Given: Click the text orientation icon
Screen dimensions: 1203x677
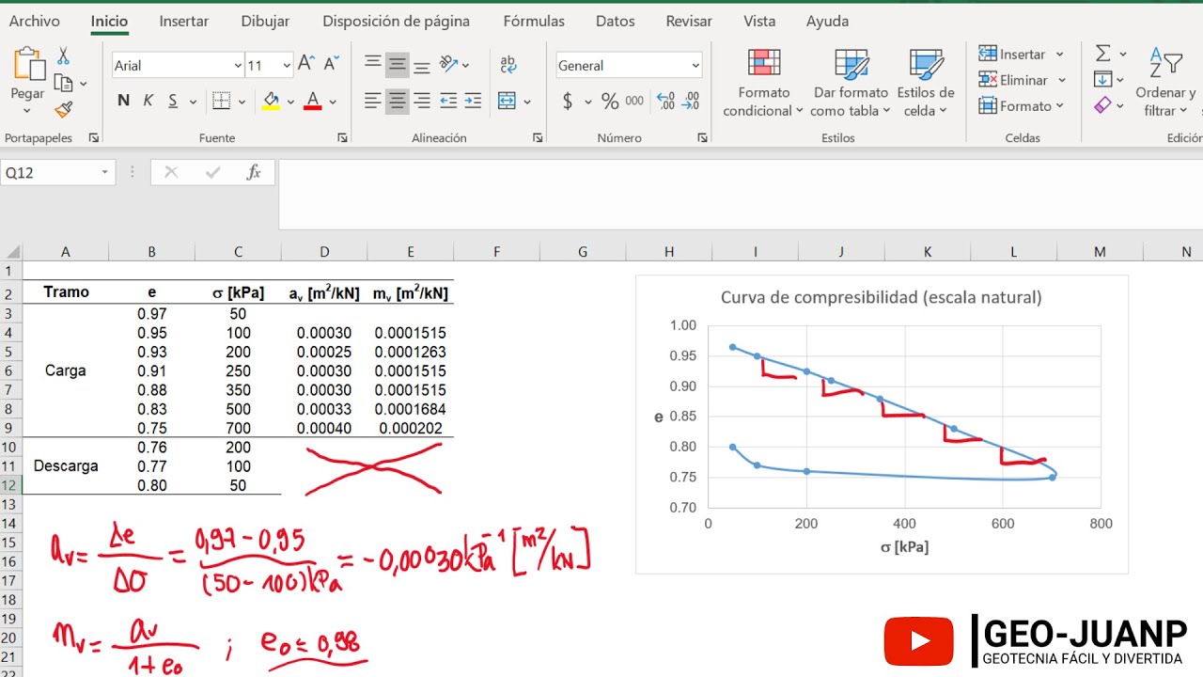Looking at the screenshot, I should point(450,64).
